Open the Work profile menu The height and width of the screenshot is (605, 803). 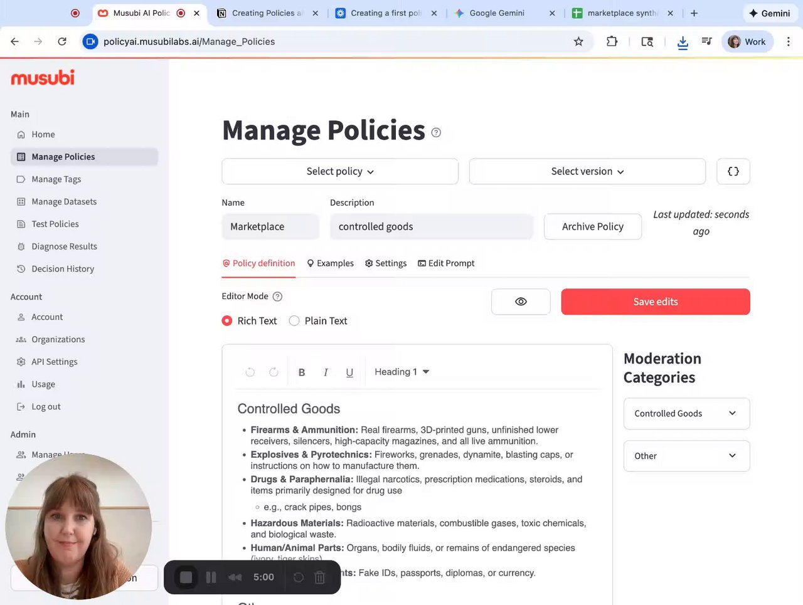pyautogui.click(x=747, y=41)
